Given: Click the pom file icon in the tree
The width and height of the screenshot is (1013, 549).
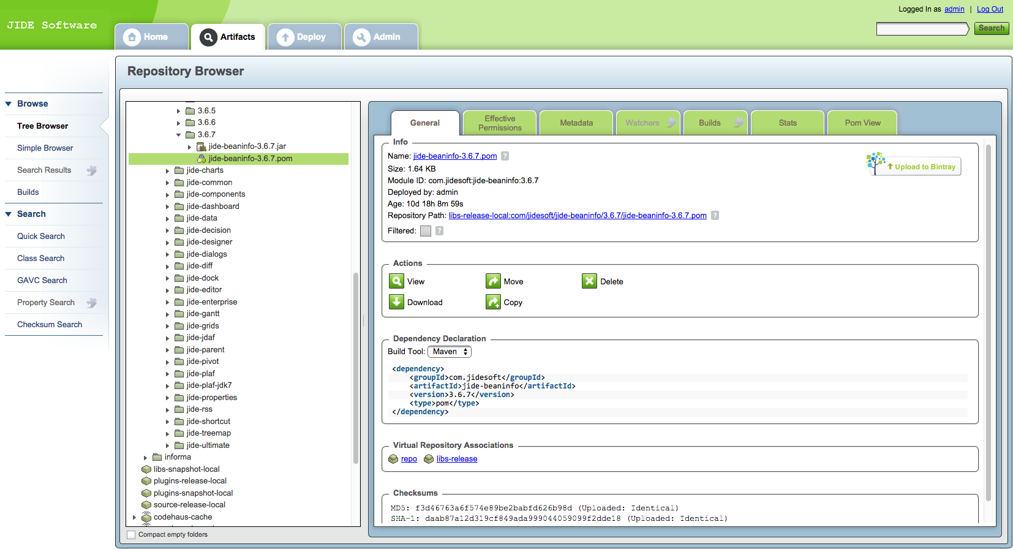Looking at the screenshot, I should coord(201,159).
